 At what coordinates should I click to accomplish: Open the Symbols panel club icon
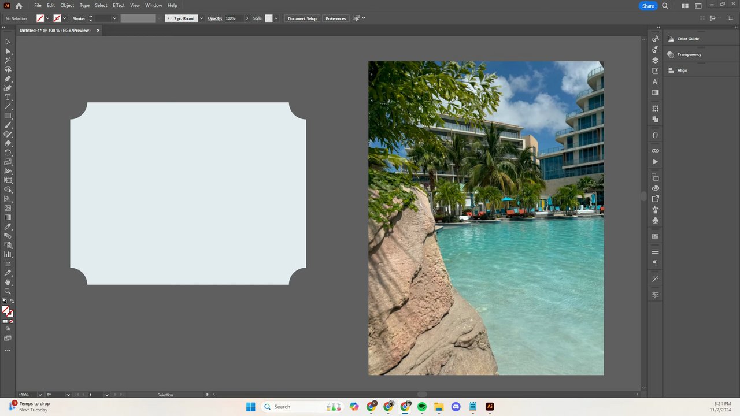[x=655, y=220]
